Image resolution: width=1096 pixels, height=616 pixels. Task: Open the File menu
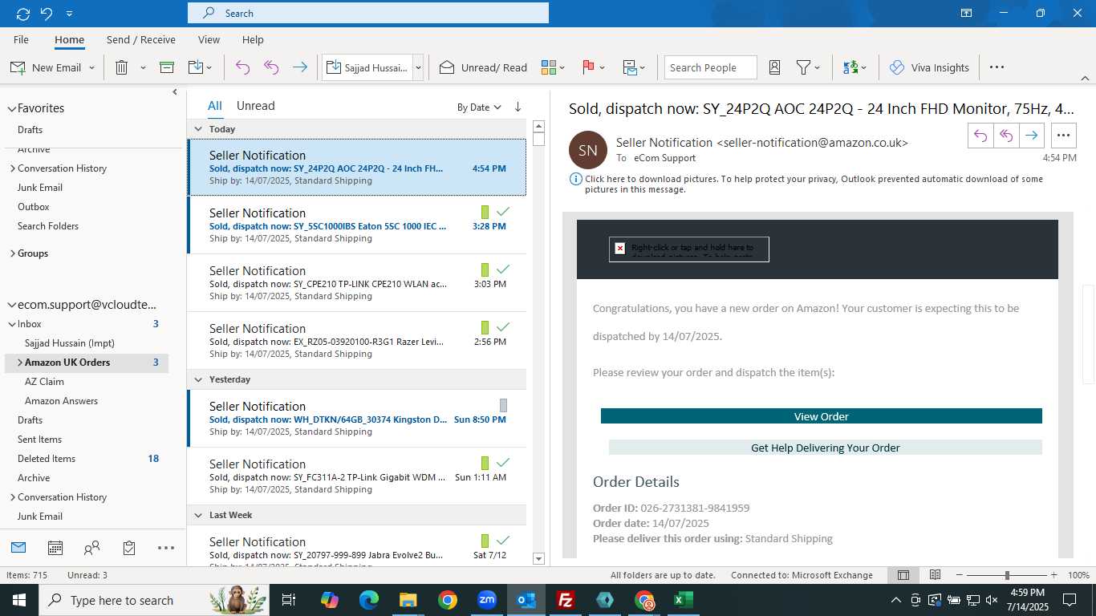pos(22,39)
